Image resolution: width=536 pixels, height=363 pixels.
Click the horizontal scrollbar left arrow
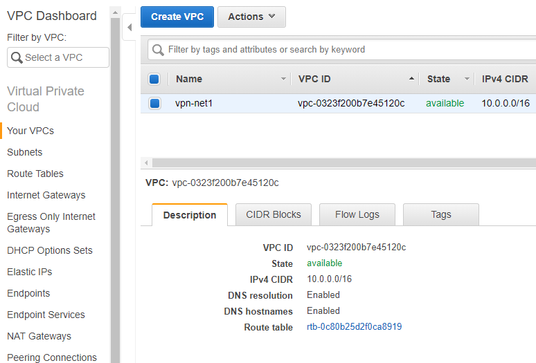click(x=146, y=162)
